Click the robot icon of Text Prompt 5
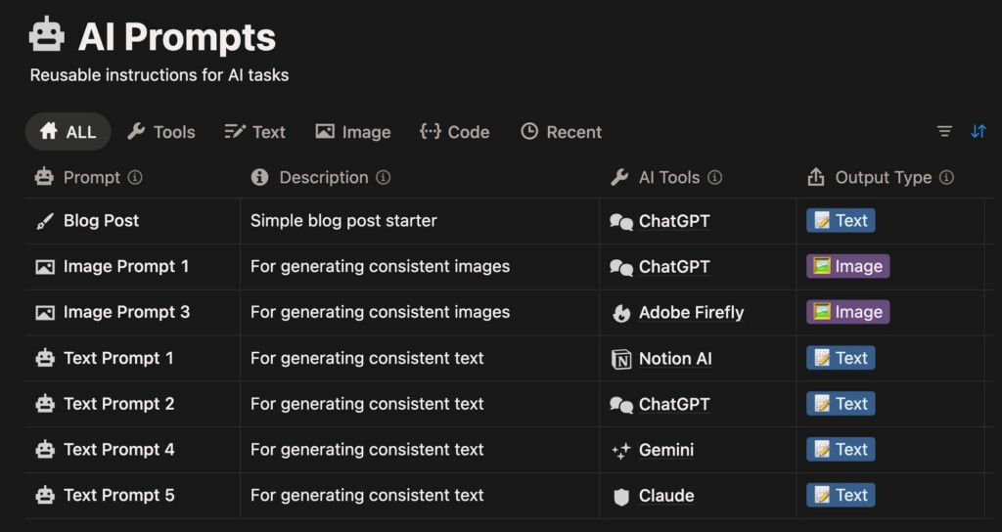 (45, 495)
